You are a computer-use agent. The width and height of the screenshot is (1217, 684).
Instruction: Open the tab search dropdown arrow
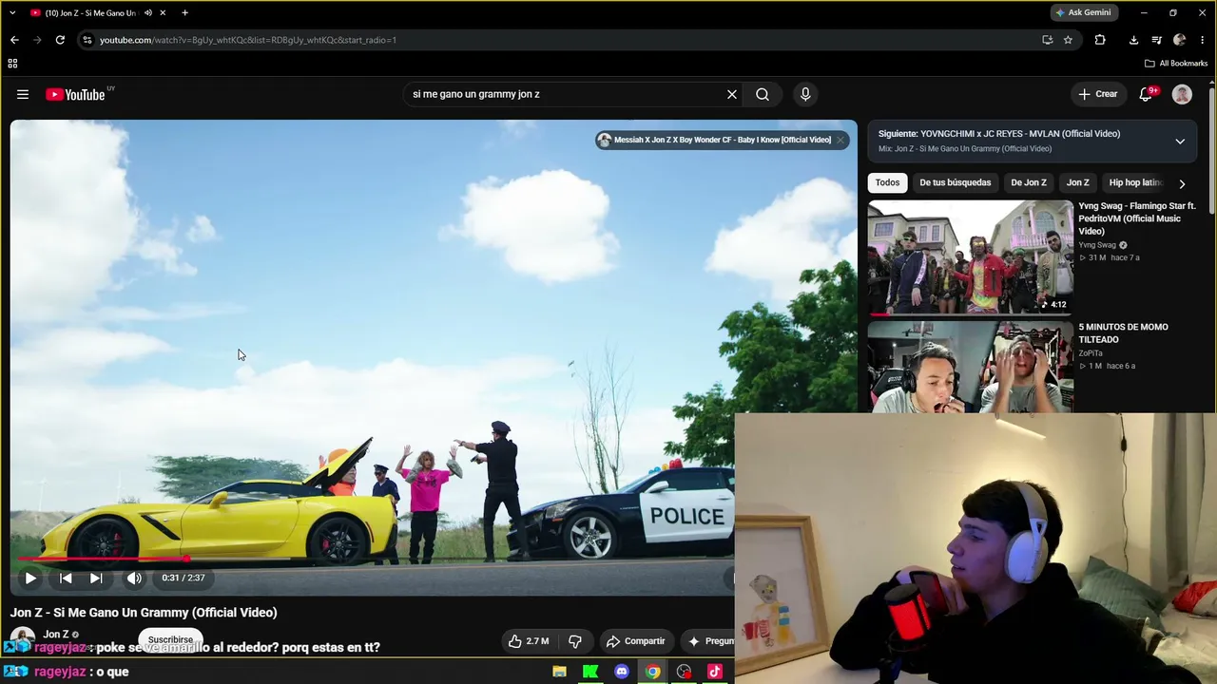pyautogui.click(x=12, y=12)
